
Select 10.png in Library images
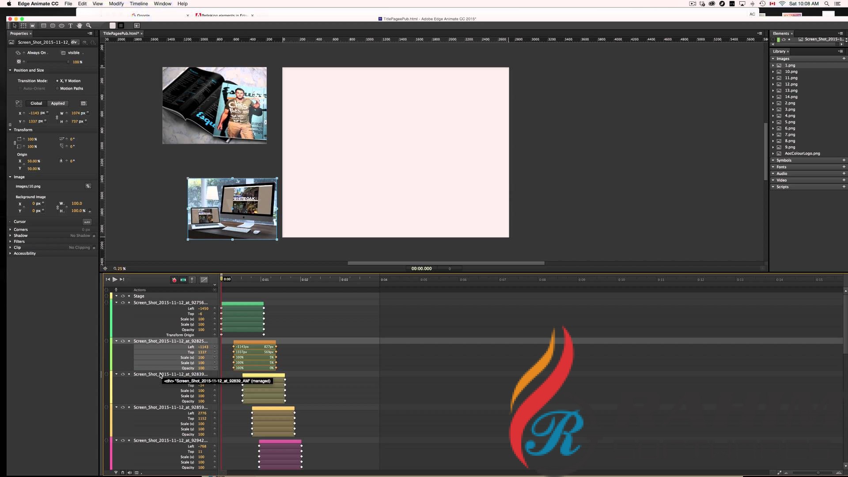(791, 72)
